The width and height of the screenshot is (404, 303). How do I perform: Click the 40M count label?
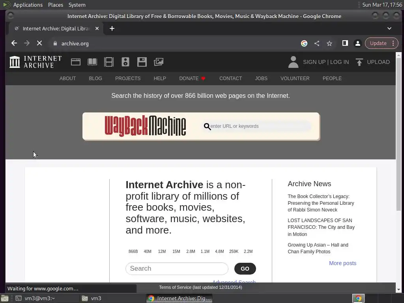click(x=148, y=251)
